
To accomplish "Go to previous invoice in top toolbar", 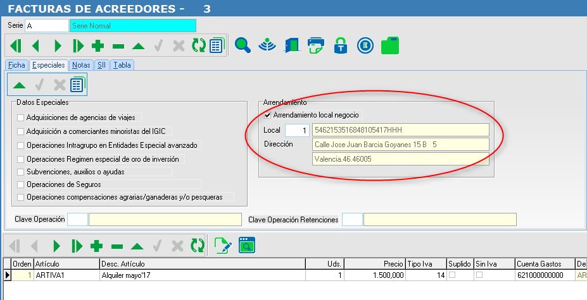I will 36,46.
